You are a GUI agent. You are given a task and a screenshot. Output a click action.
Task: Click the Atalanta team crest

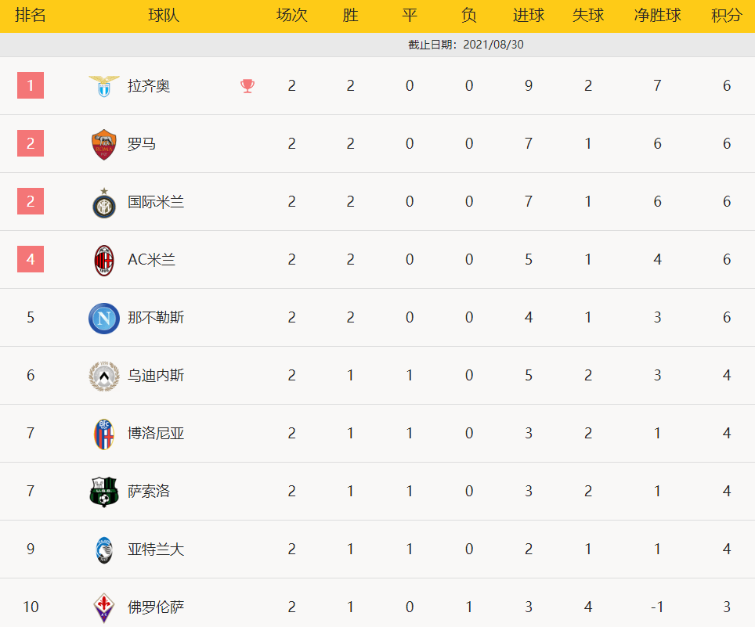(x=104, y=550)
